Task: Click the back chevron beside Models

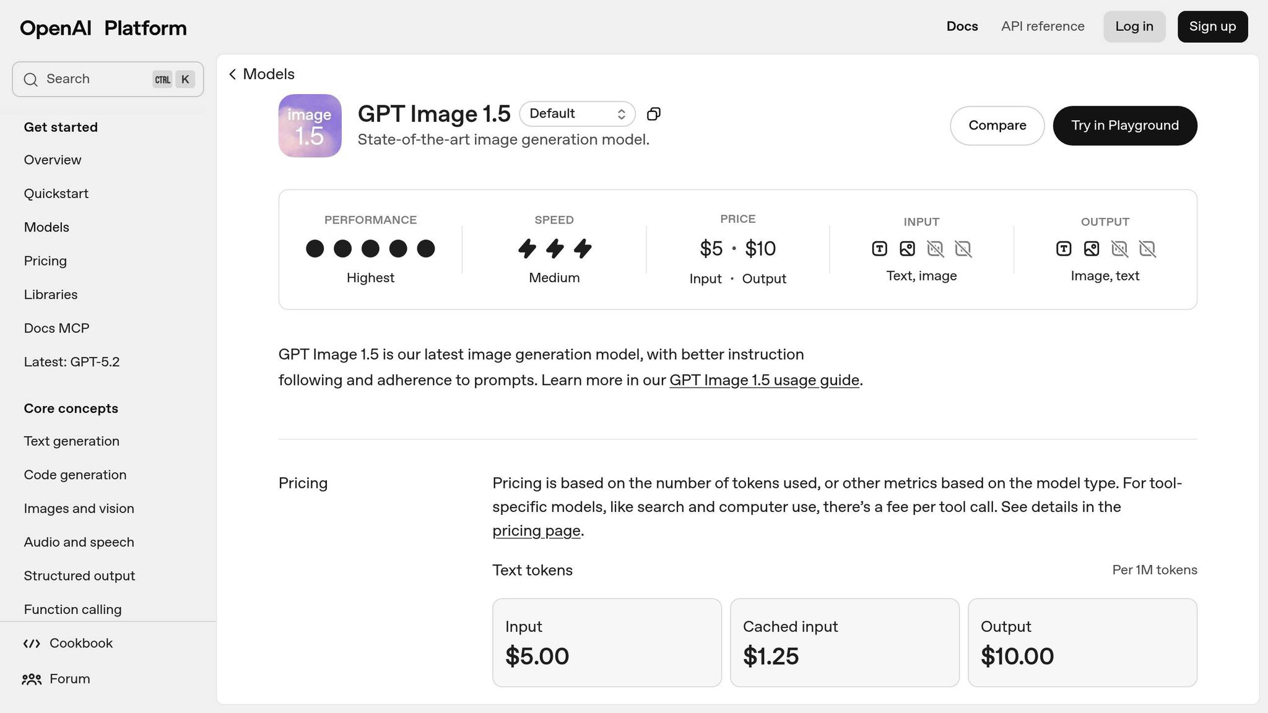Action: click(232, 74)
